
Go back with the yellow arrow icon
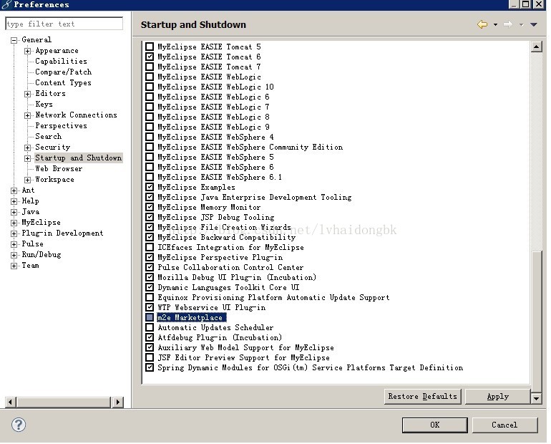tap(482, 24)
